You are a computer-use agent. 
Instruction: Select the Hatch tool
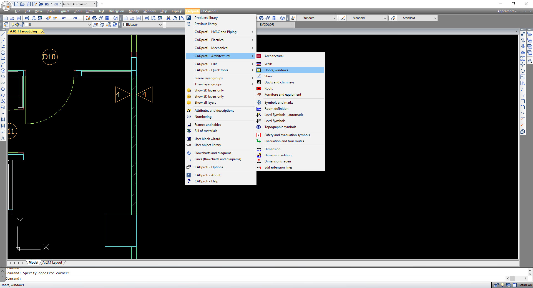pos(3,120)
